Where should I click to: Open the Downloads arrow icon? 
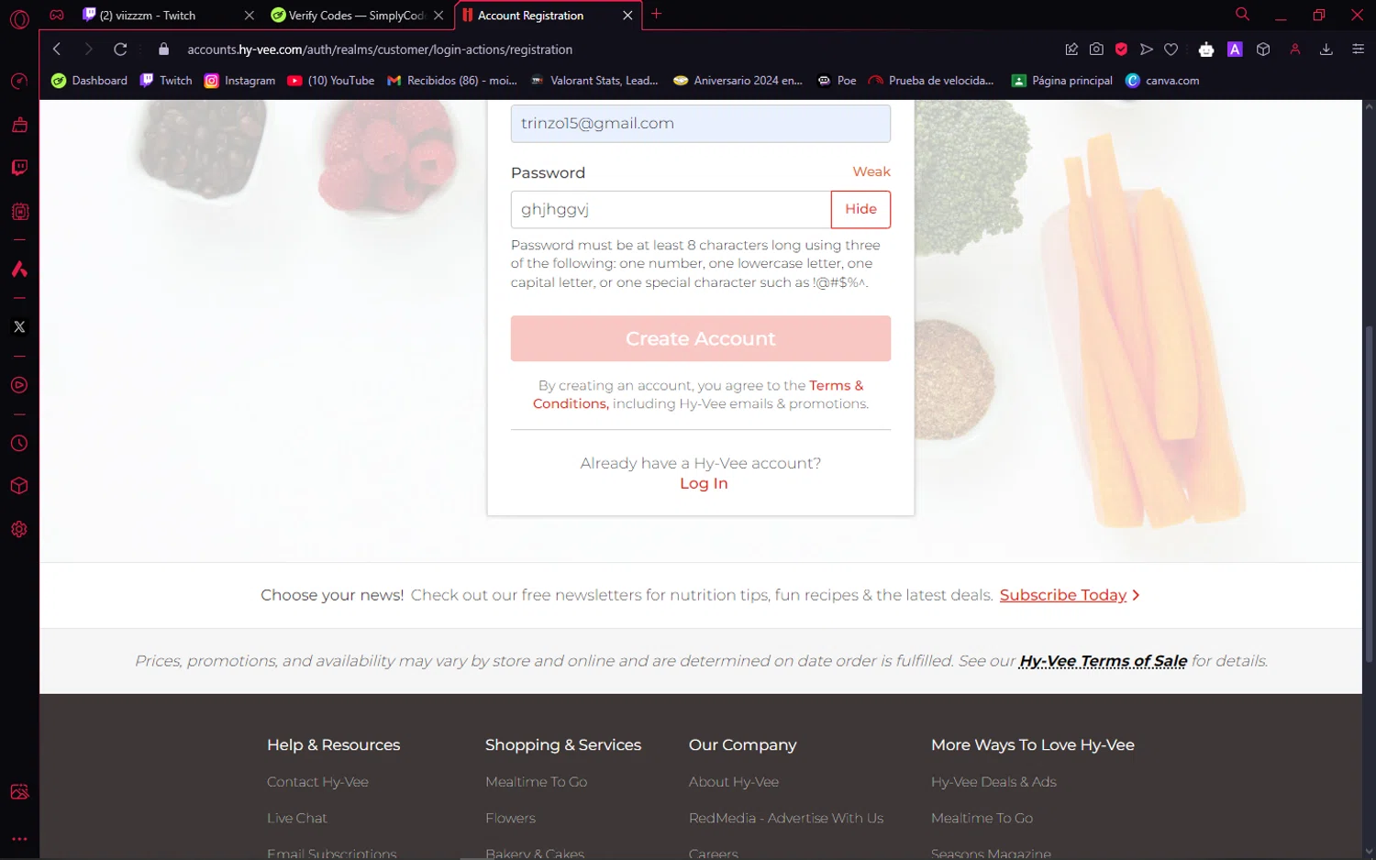1326,50
